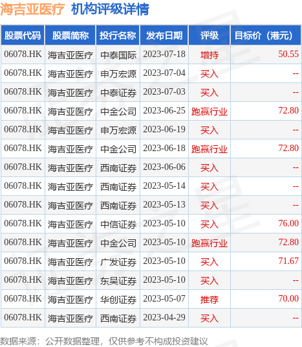Click the blue 机构评级详情 title text
The image size is (302, 347).
point(110,9)
